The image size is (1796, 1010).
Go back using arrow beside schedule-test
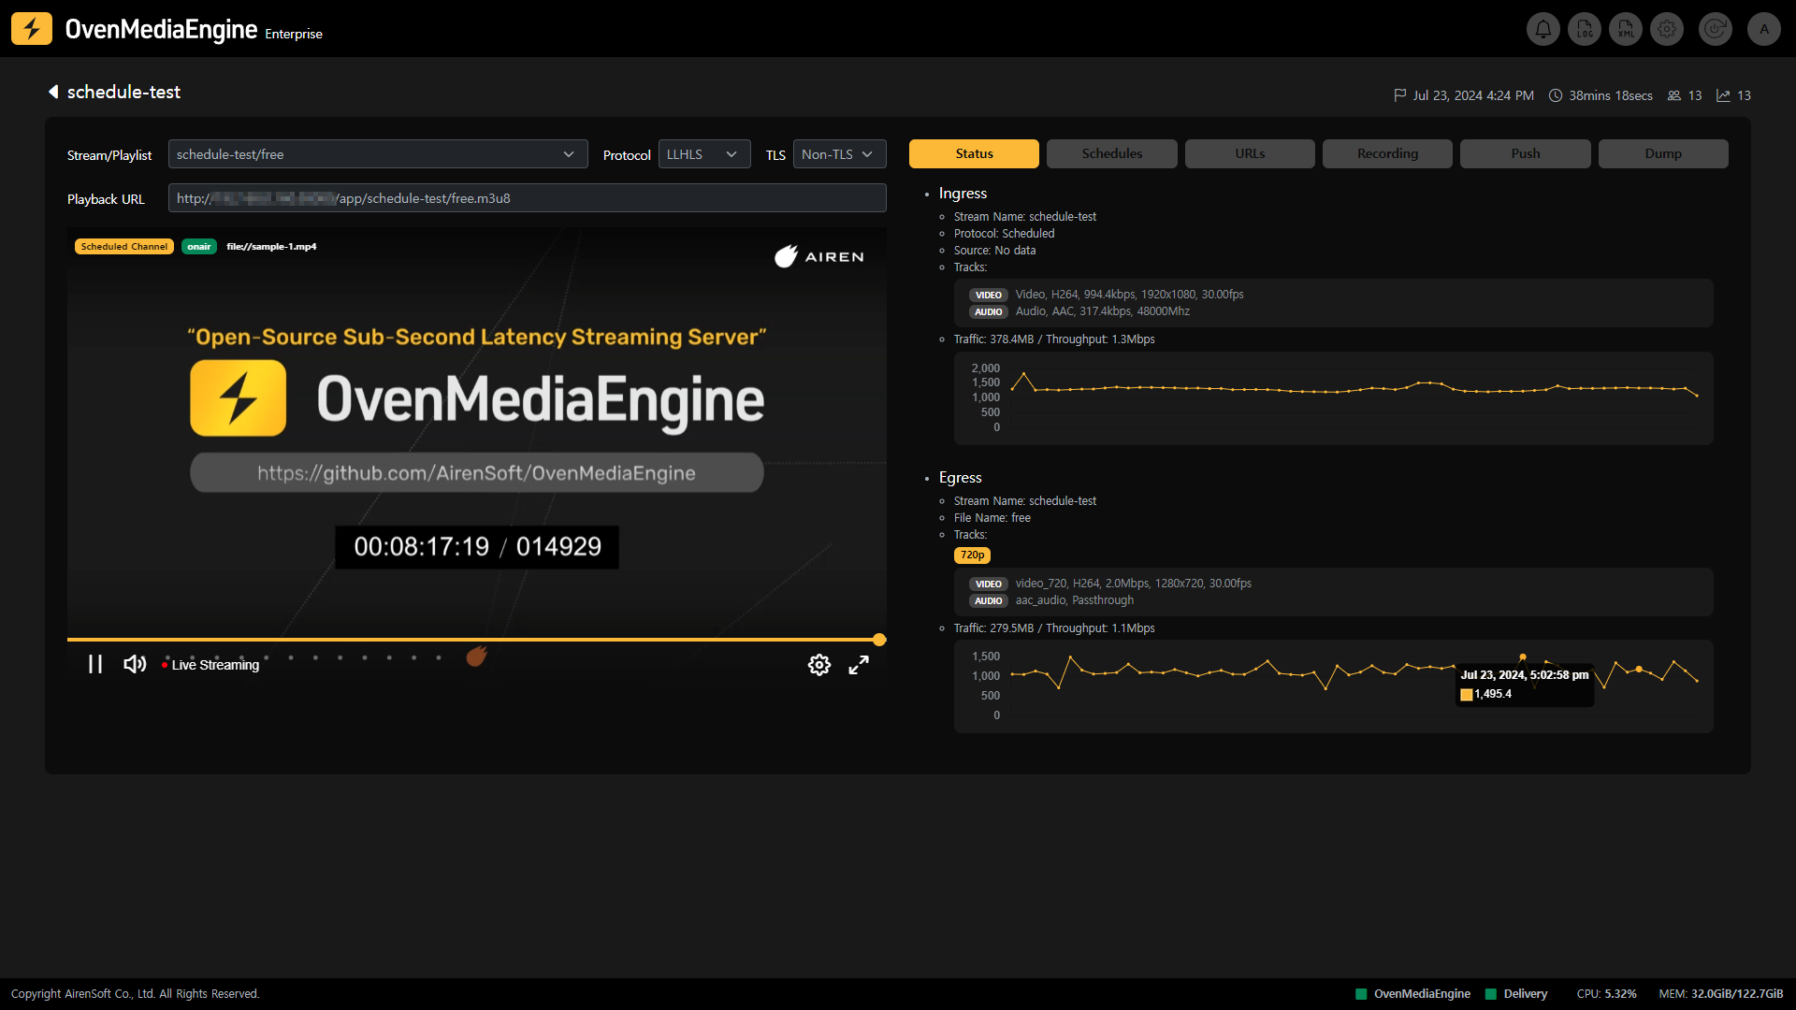tap(53, 92)
